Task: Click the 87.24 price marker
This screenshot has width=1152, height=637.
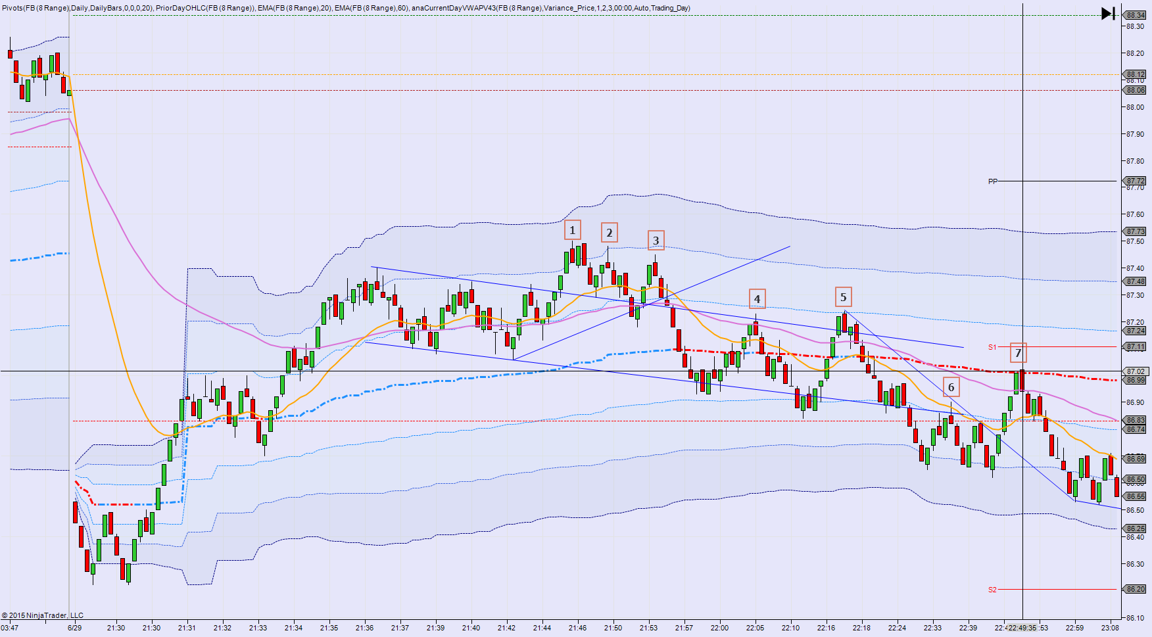Action: [1135, 331]
